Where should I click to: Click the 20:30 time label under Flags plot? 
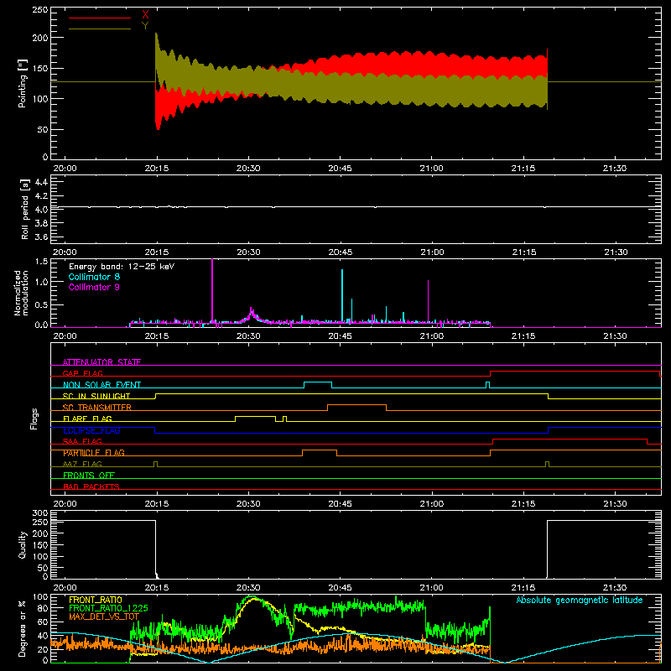coord(248,504)
